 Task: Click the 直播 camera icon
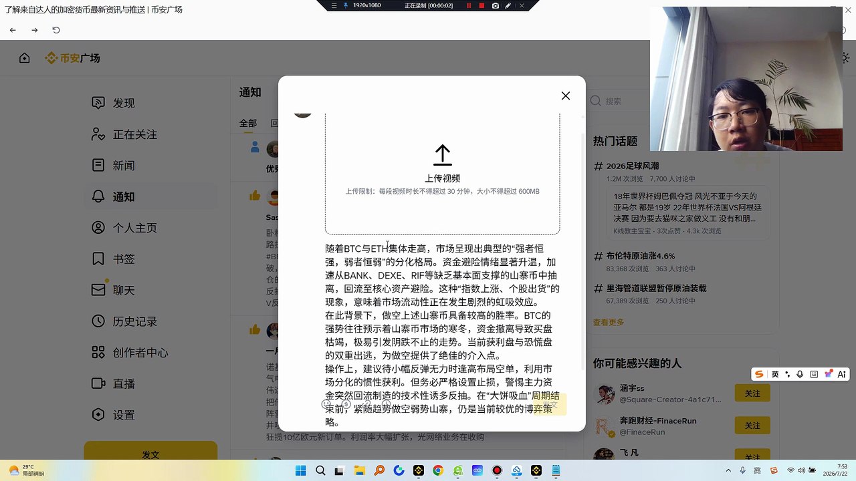pos(98,383)
